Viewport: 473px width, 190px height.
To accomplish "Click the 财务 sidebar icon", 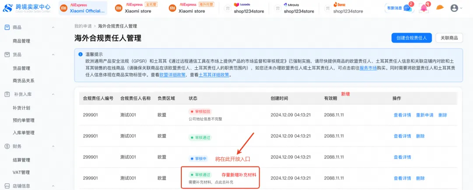I will [x=7, y=146].
